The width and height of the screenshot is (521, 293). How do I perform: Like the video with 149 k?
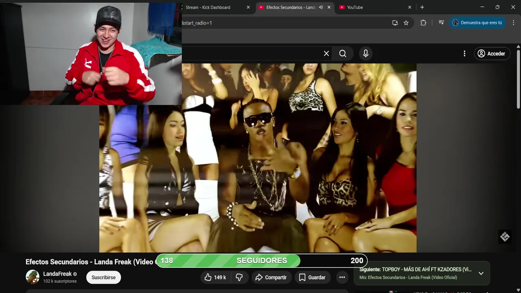click(215, 277)
